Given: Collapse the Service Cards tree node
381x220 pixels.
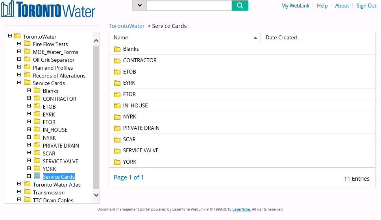Looking at the screenshot, I should coord(19,82).
